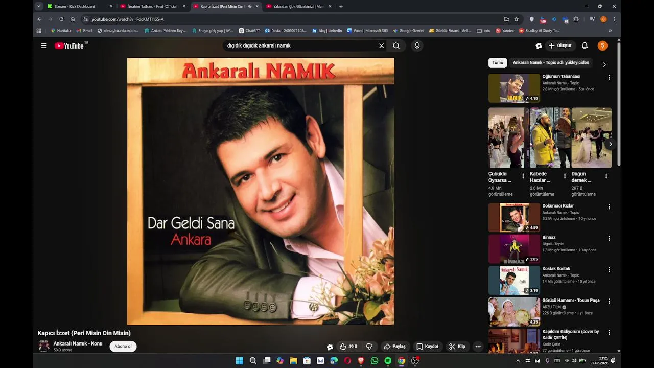Open Windows Start menu
Image resolution: width=654 pixels, height=368 pixels.
click(x=239, y=361)
